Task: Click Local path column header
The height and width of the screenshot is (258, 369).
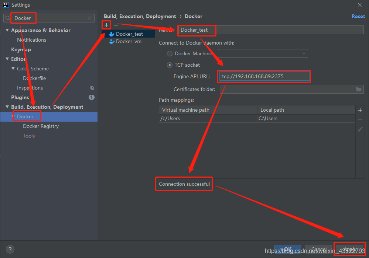Action: (x=306, y=110)
